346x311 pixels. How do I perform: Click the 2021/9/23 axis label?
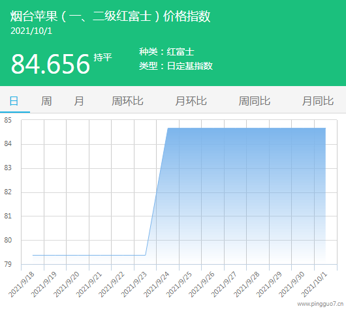pos(134,284)
